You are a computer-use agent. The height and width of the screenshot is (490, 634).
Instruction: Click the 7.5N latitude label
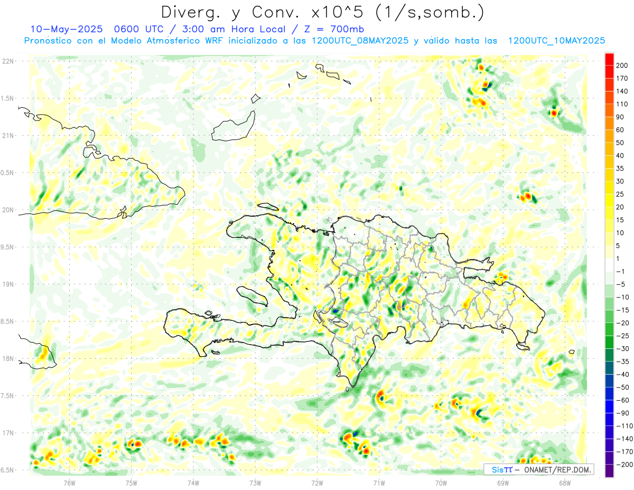[7, 395]
